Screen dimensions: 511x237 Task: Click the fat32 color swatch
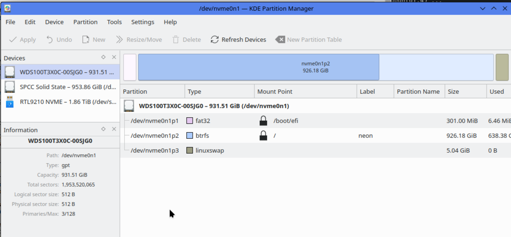click(x=190, y=121)
